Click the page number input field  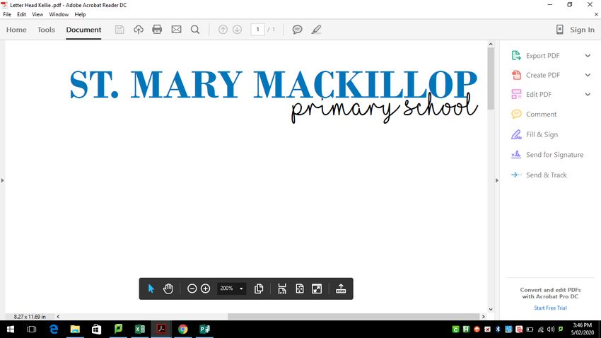(x=257, y=30)
